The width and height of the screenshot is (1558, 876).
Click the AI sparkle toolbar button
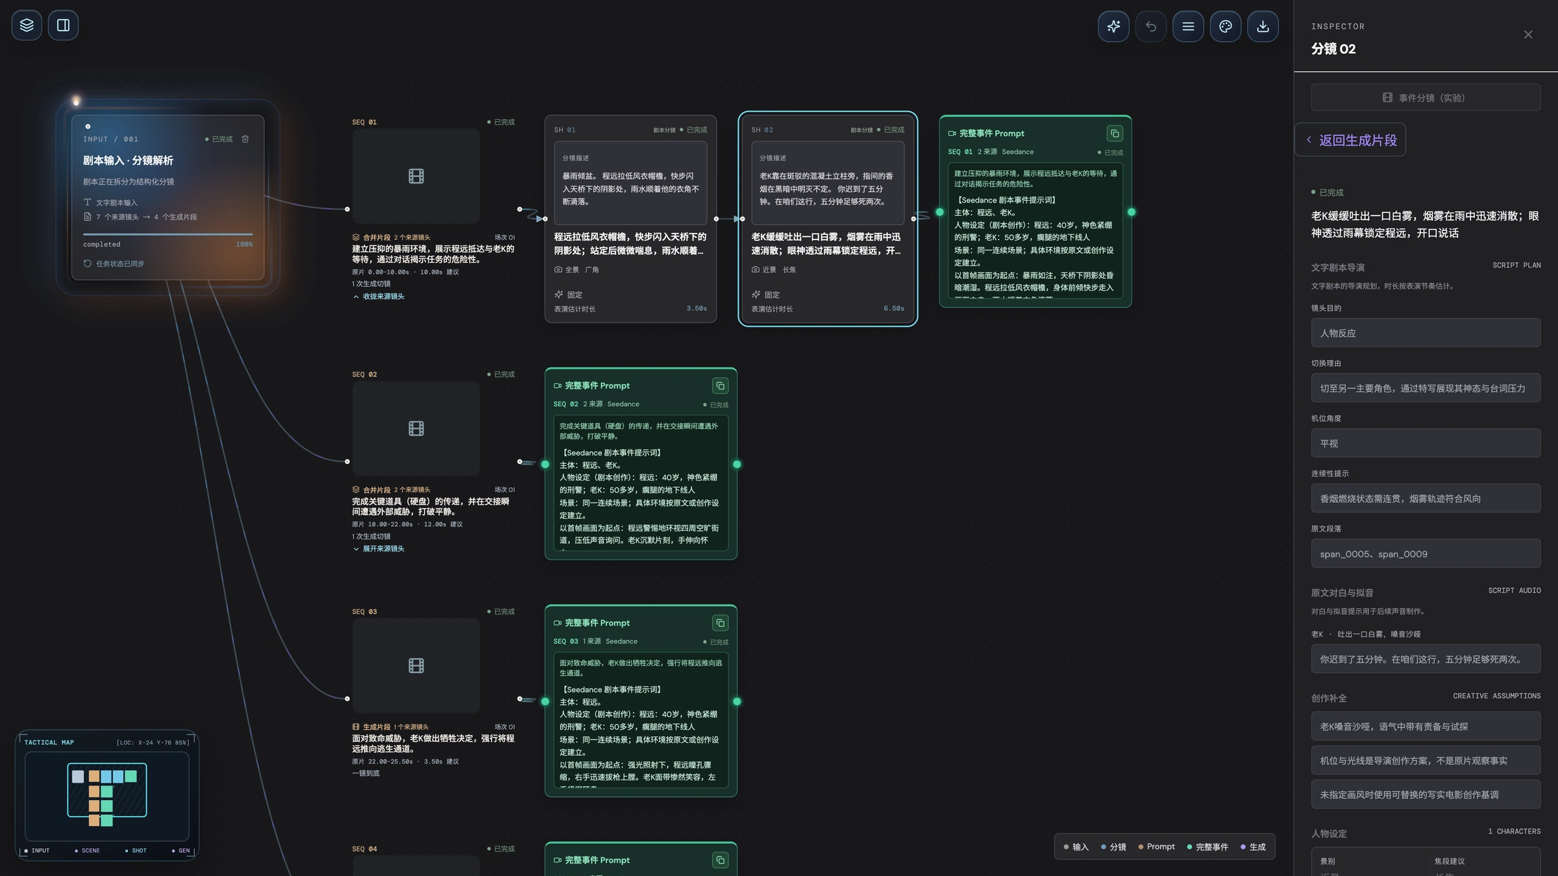point(1113,27)
